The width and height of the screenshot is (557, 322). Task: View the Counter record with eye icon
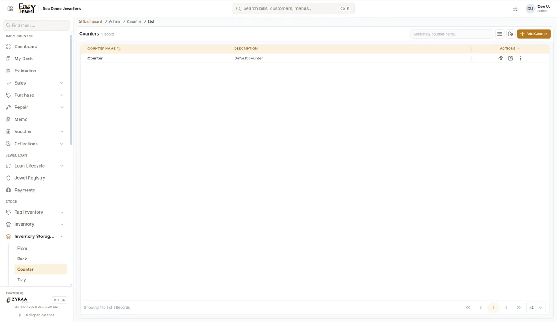coord(501,58)
